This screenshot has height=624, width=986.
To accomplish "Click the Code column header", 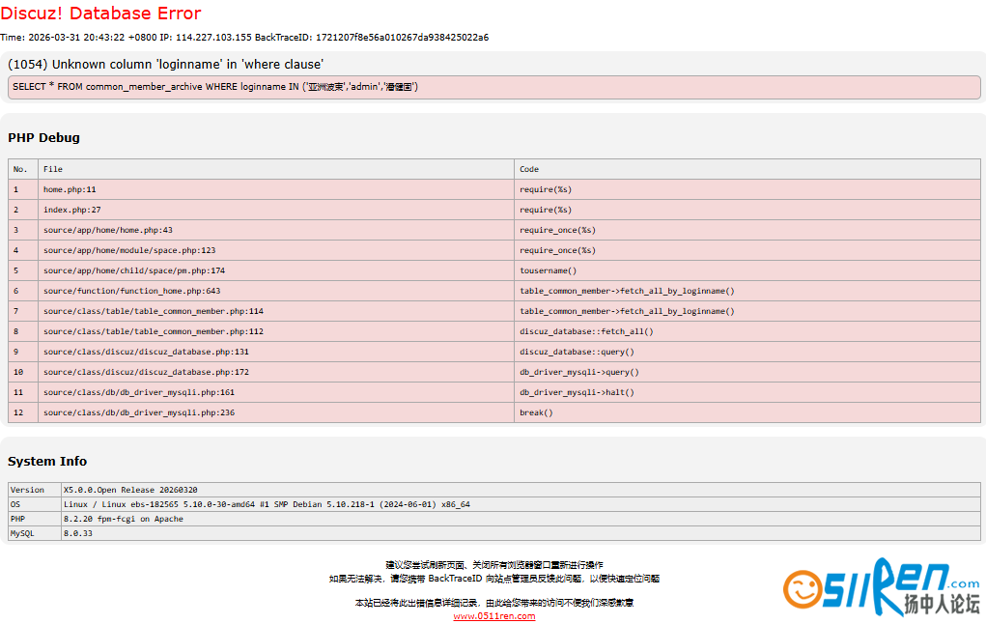I will (x=747, y=169).
